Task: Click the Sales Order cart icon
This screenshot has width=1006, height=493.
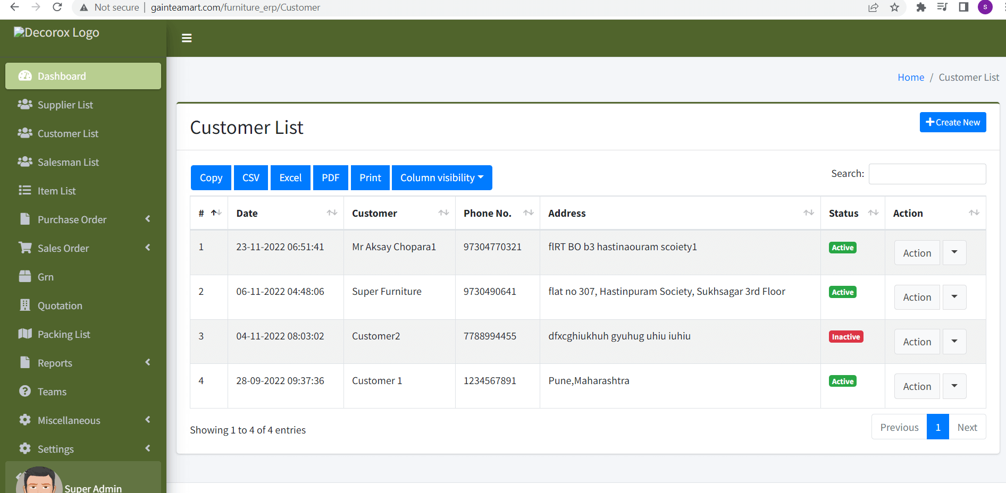Action: click(25, 248)
